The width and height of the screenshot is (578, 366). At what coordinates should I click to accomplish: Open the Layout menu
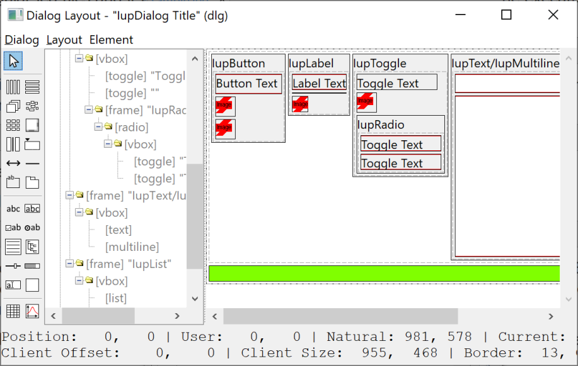tap(64, 40)
